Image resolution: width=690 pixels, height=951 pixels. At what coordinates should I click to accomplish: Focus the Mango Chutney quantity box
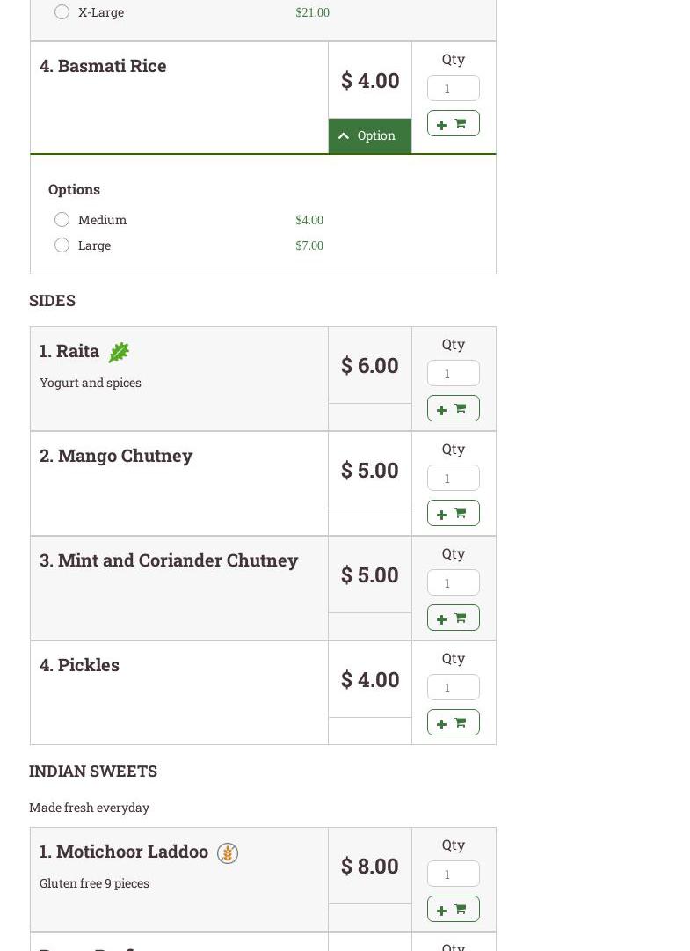coord(453,478)
